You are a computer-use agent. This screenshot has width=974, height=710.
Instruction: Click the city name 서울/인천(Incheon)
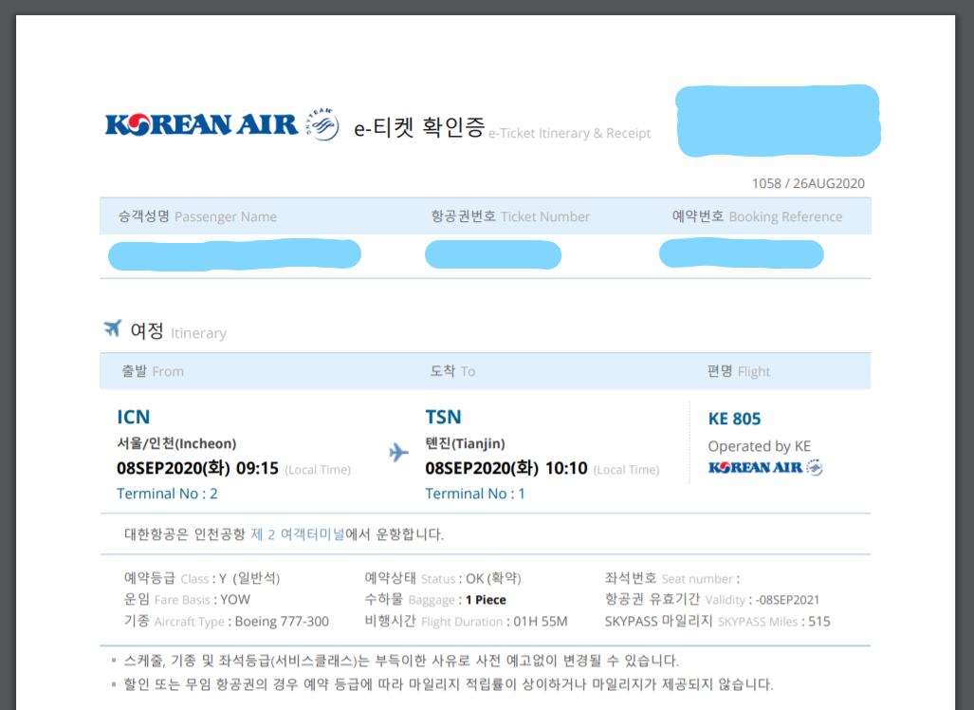[x=176, y=443]
